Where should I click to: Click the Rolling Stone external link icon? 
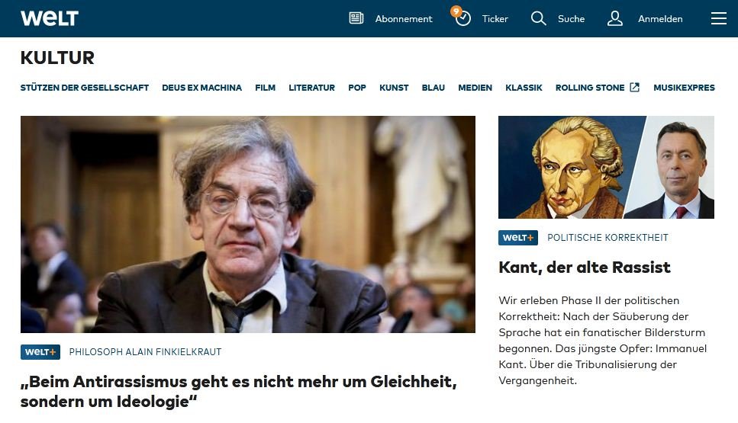point(634,88)
